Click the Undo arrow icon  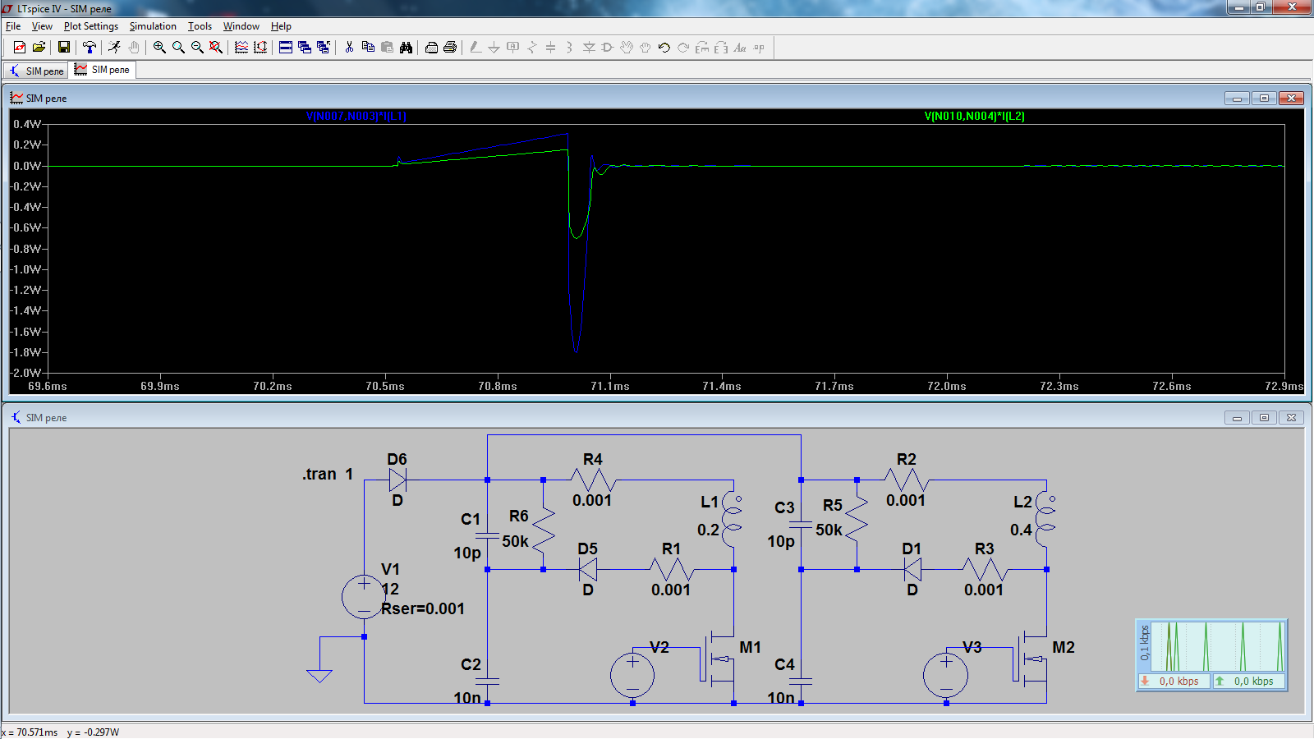coord(664,48)
